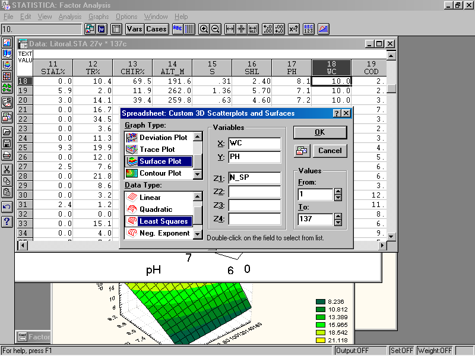Image resolution: width=475 pixels, height=356 pixels.
Task: Click the increase column width icon
Action: (230, 29)
